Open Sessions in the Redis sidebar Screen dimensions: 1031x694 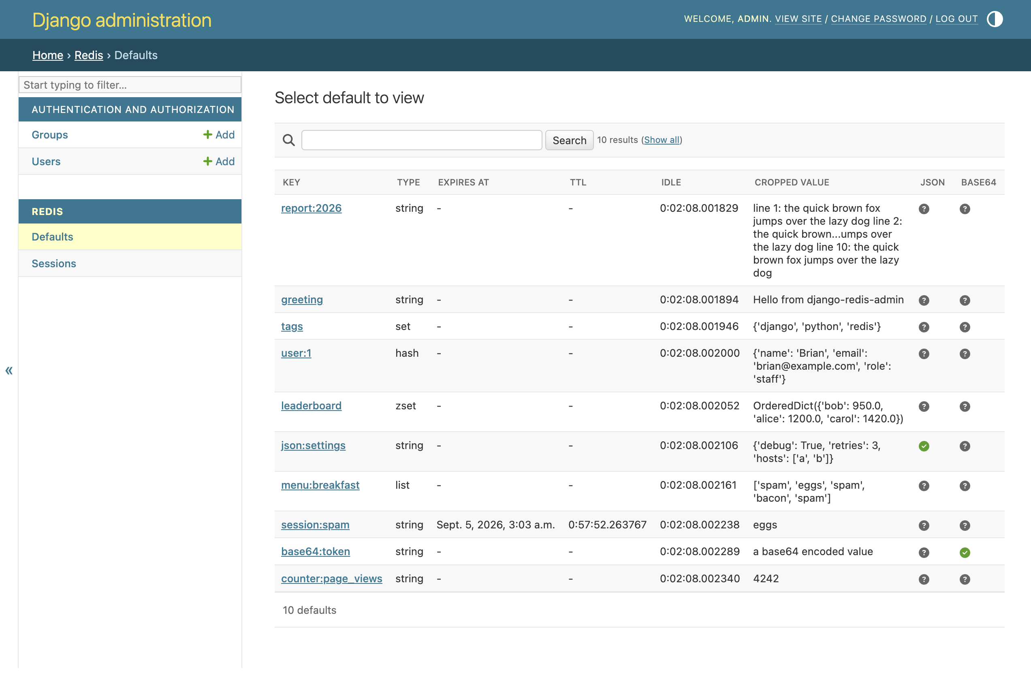53,263
